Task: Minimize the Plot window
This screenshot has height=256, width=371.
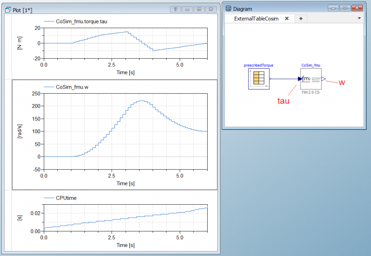Action: tap(187, 9)
